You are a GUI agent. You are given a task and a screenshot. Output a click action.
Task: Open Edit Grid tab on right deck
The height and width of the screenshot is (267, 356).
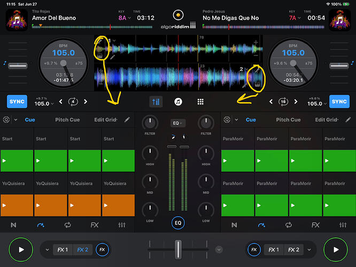pyautogui.click(x=327, y=120)
